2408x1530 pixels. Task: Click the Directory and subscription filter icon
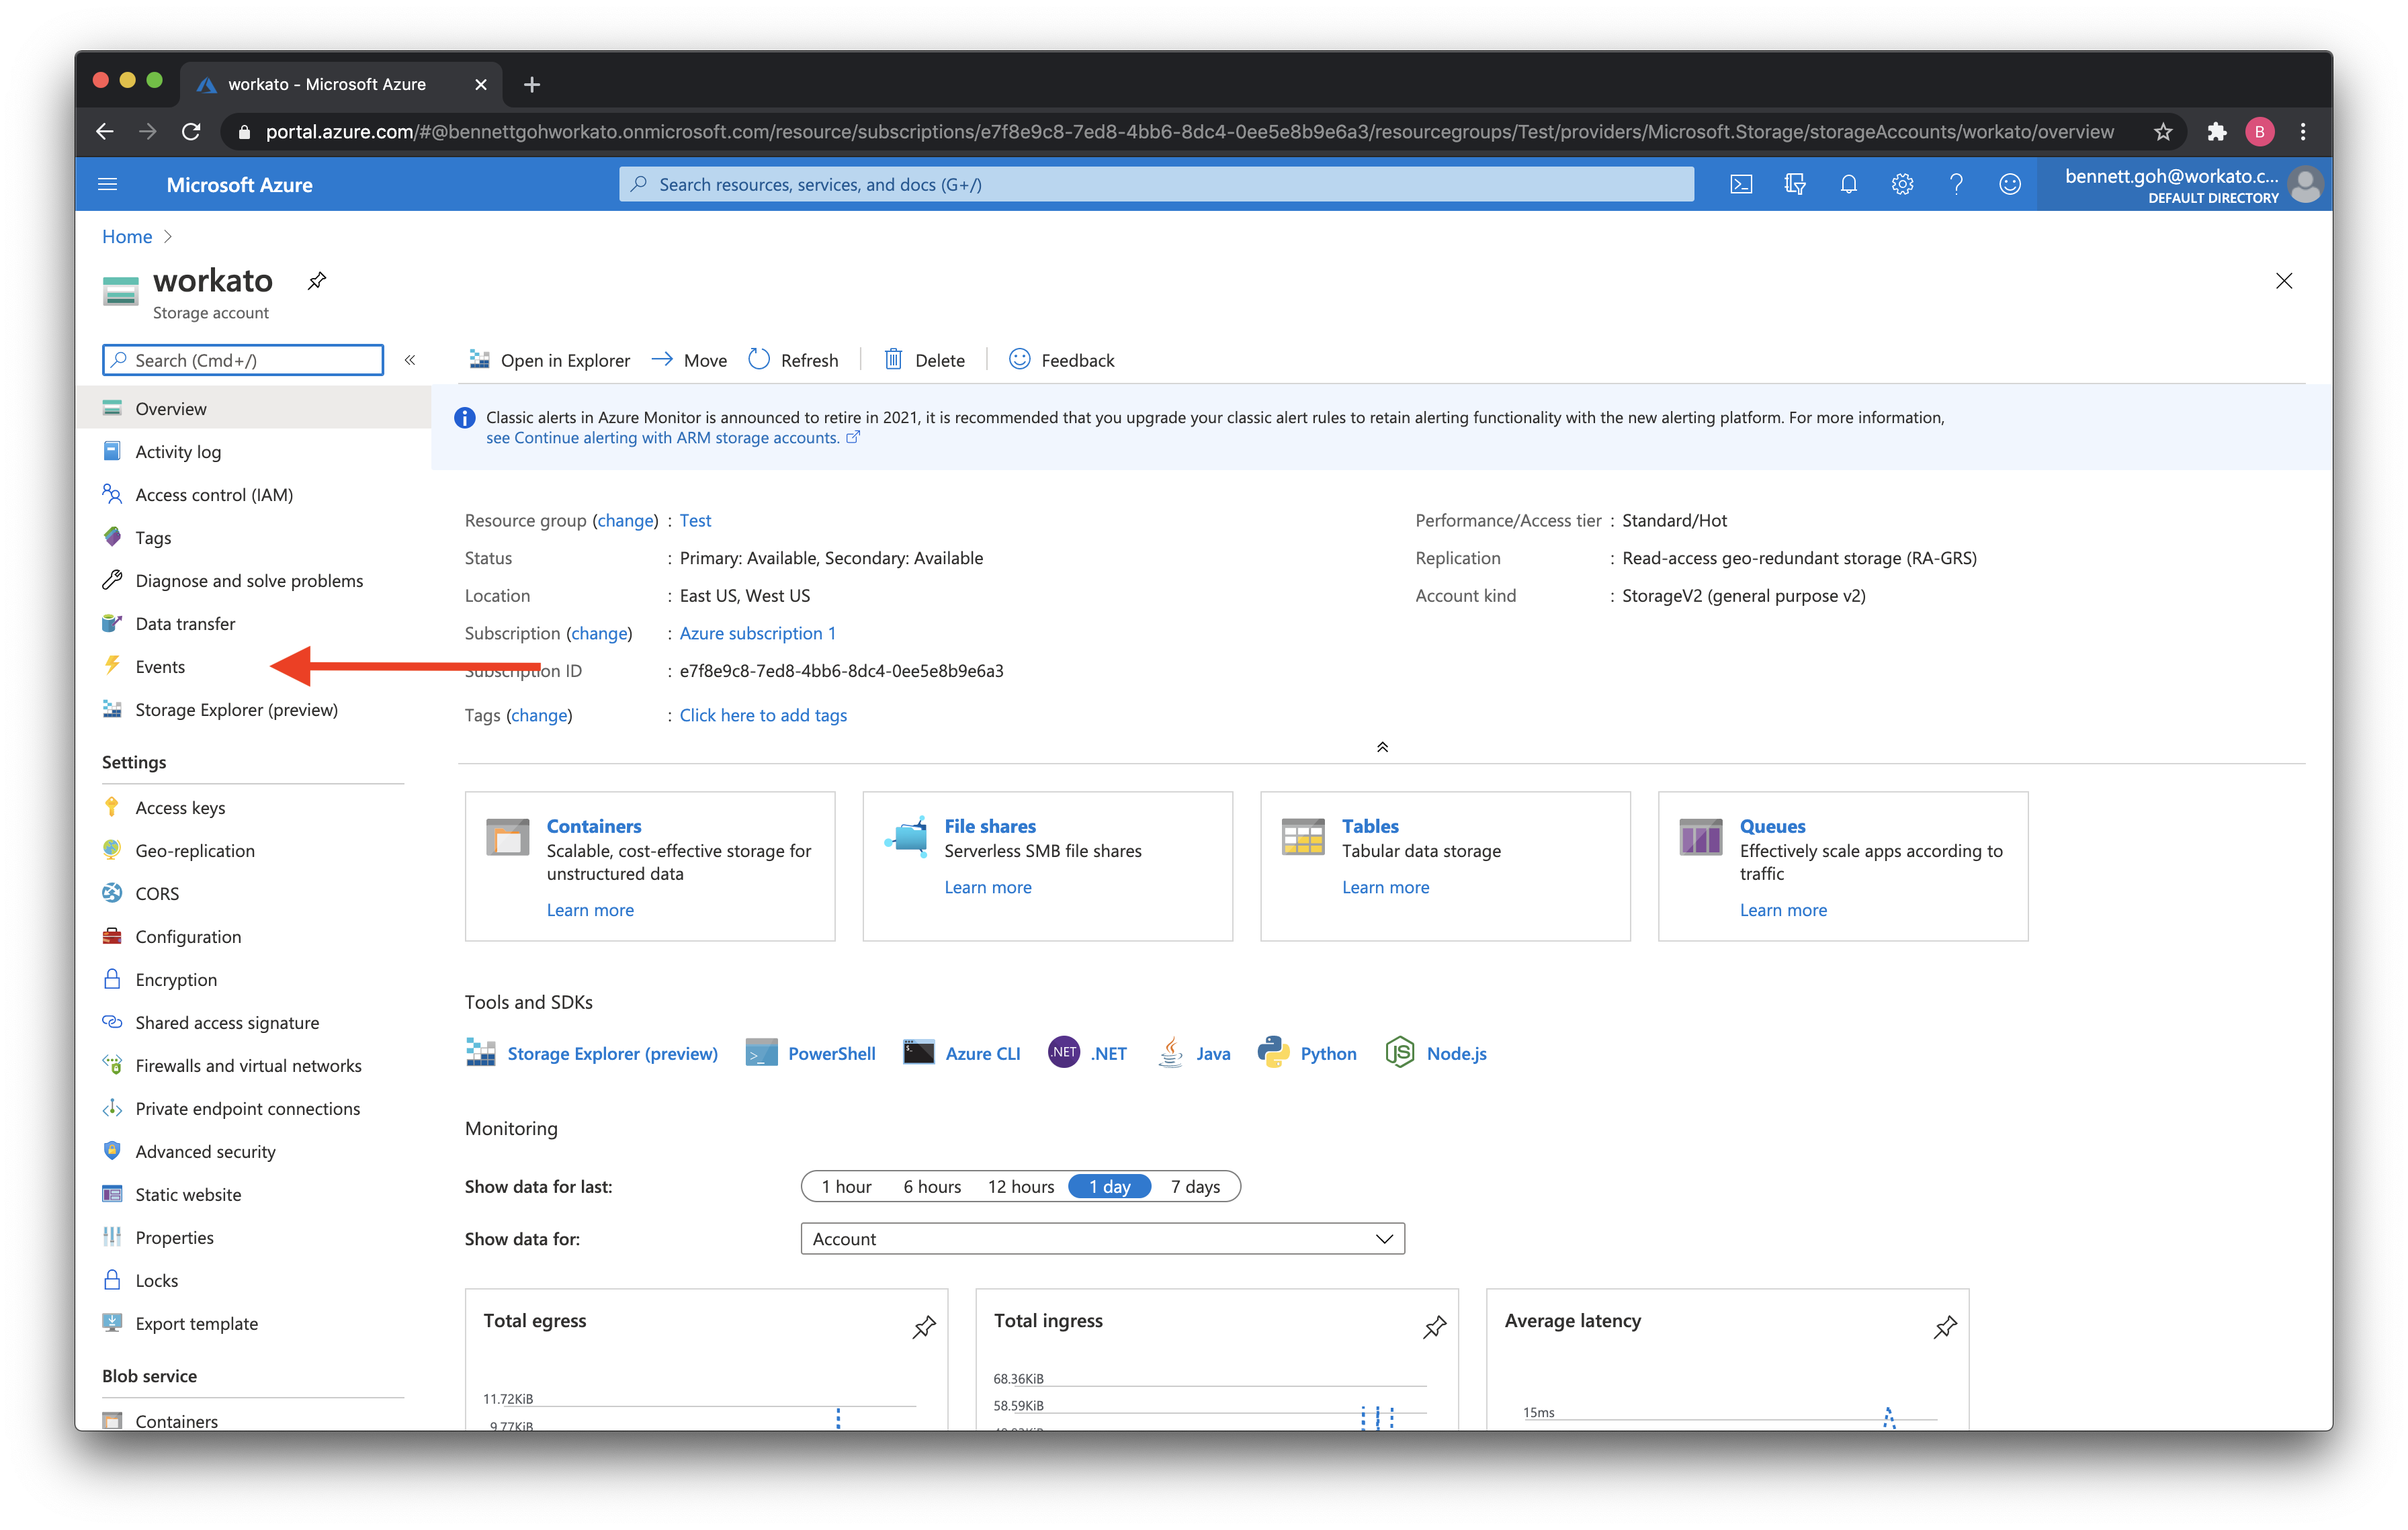coord(1795,184)
